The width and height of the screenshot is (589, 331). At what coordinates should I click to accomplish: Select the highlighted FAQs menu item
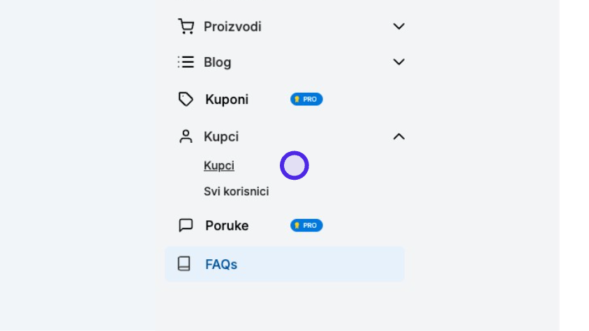285,264
